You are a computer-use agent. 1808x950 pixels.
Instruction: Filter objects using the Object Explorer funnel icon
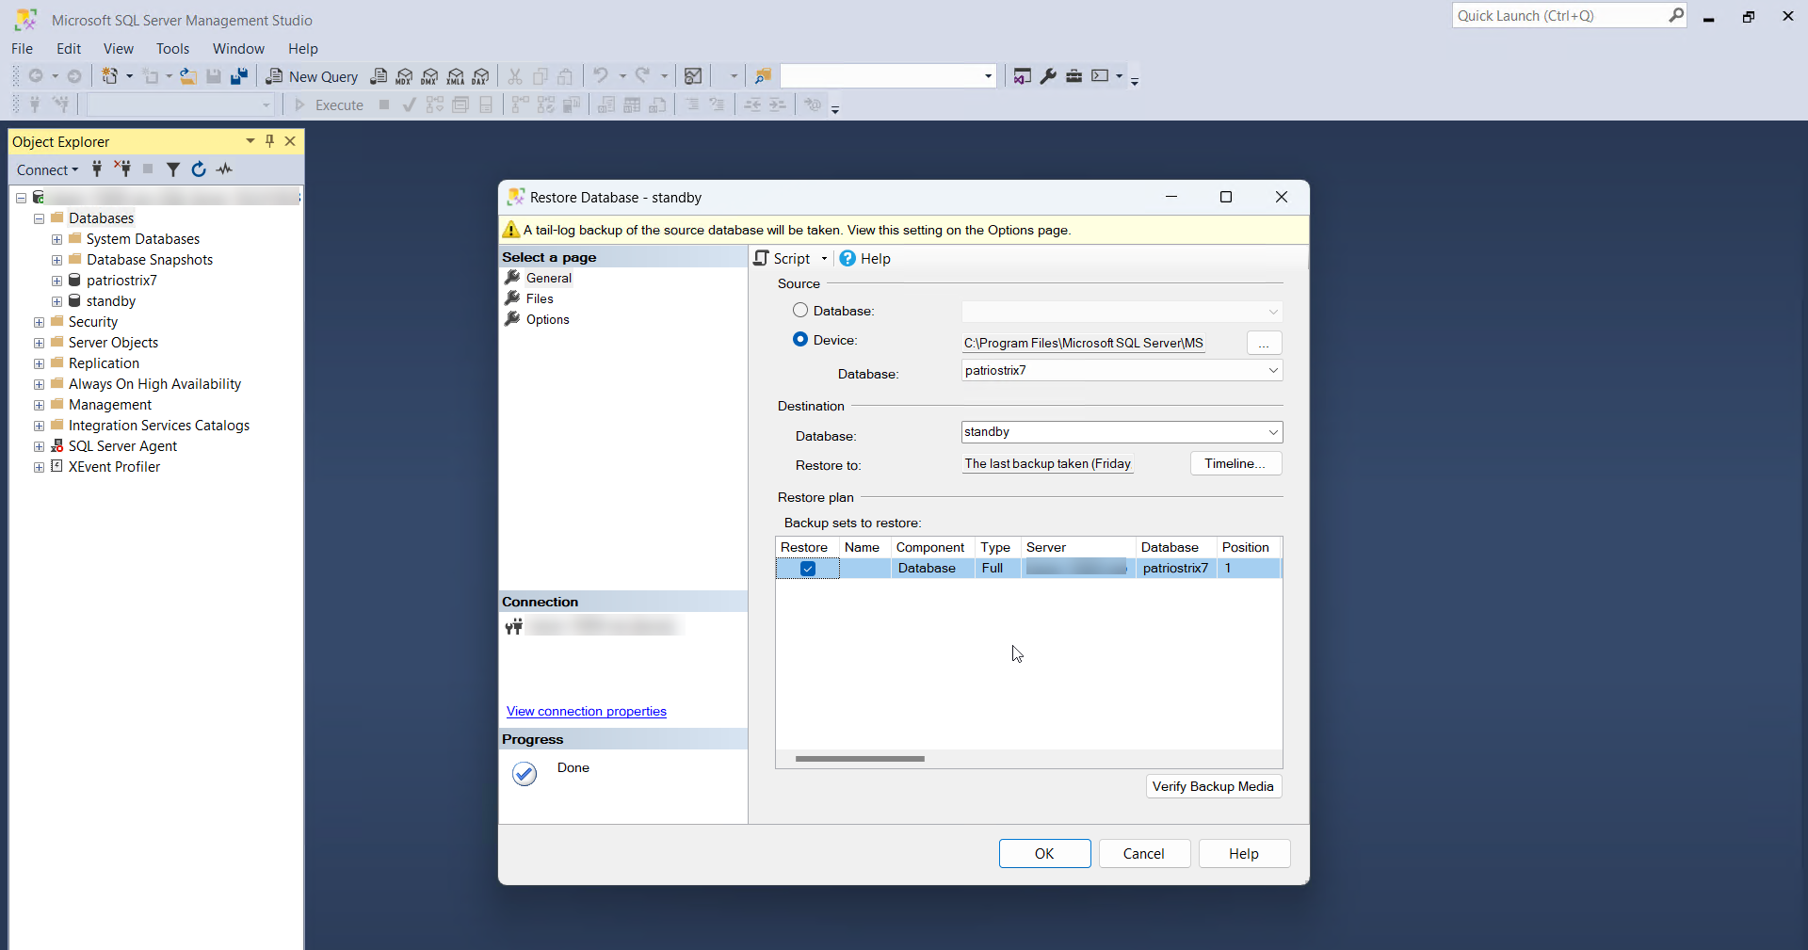pos(172,169)
